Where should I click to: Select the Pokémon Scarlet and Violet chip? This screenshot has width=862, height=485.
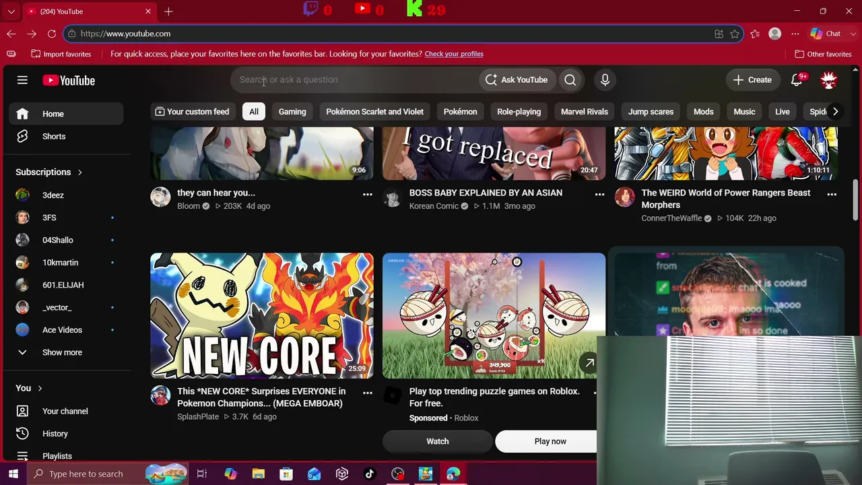(x=375, y=112)
